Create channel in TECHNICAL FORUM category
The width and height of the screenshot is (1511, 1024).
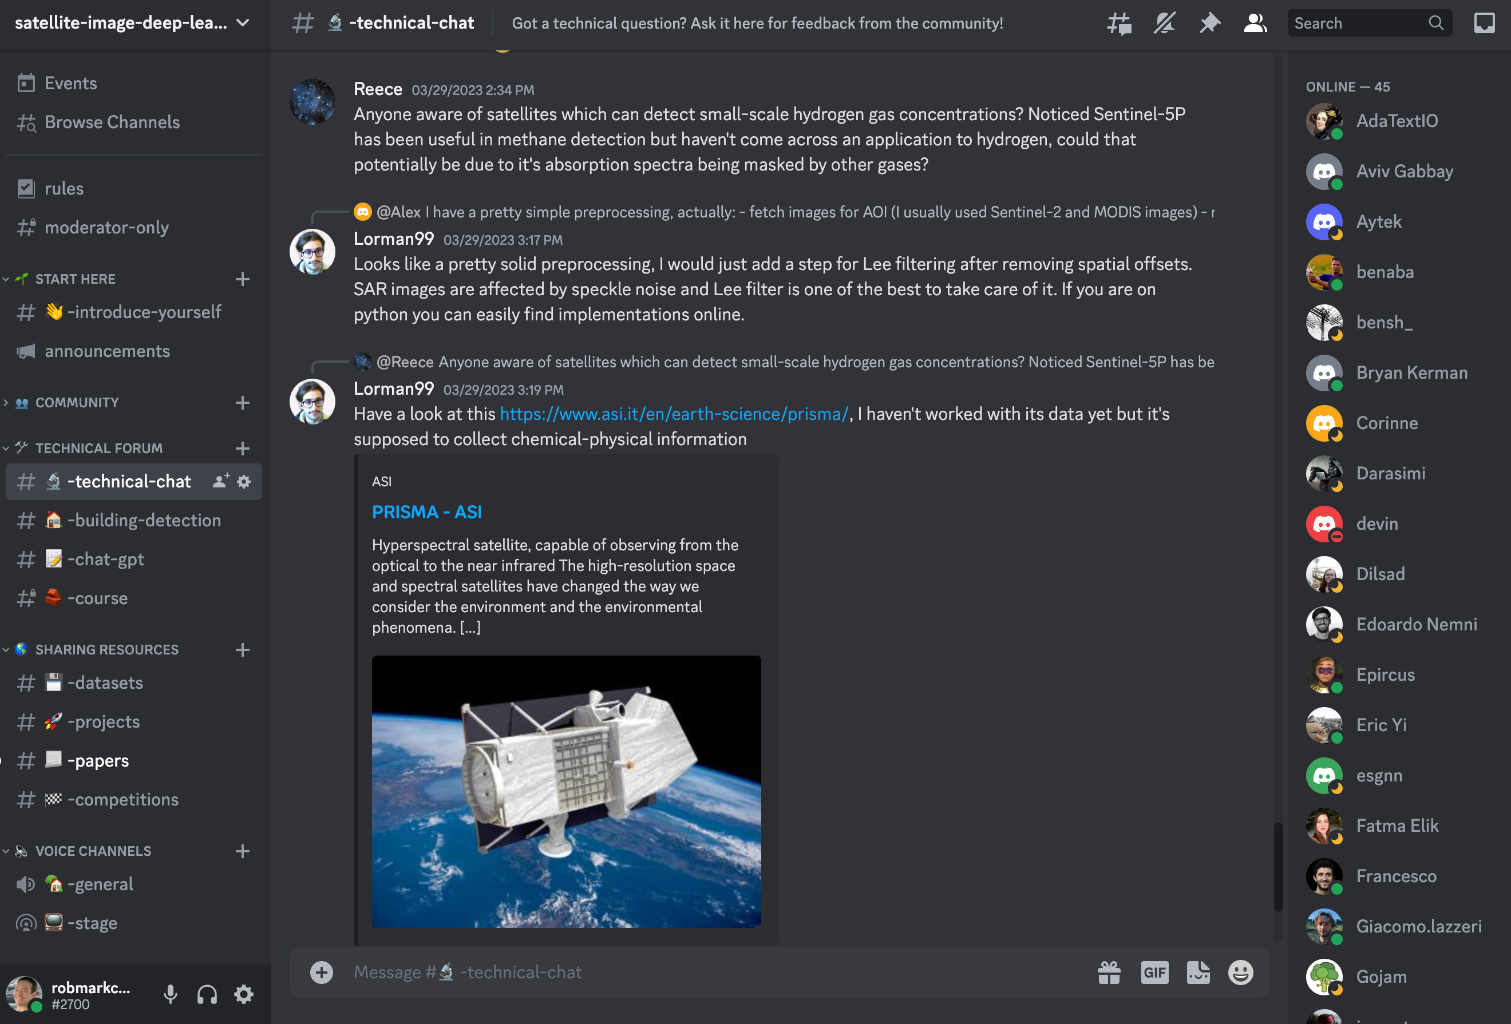click(x=243, y=449)
